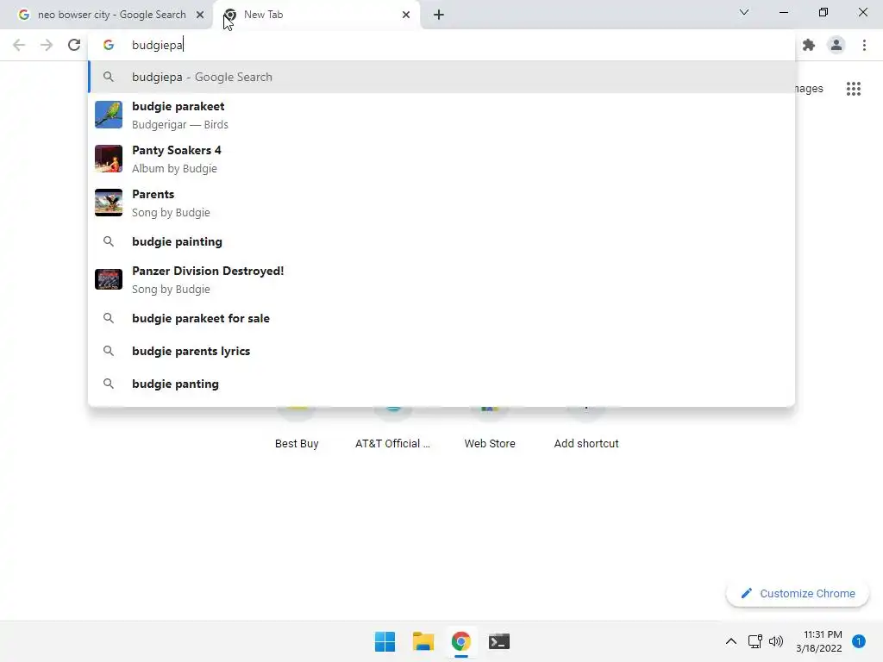Open the volume tray icon
This screenshot has width=883, height=662.
(x=776, y=641)
